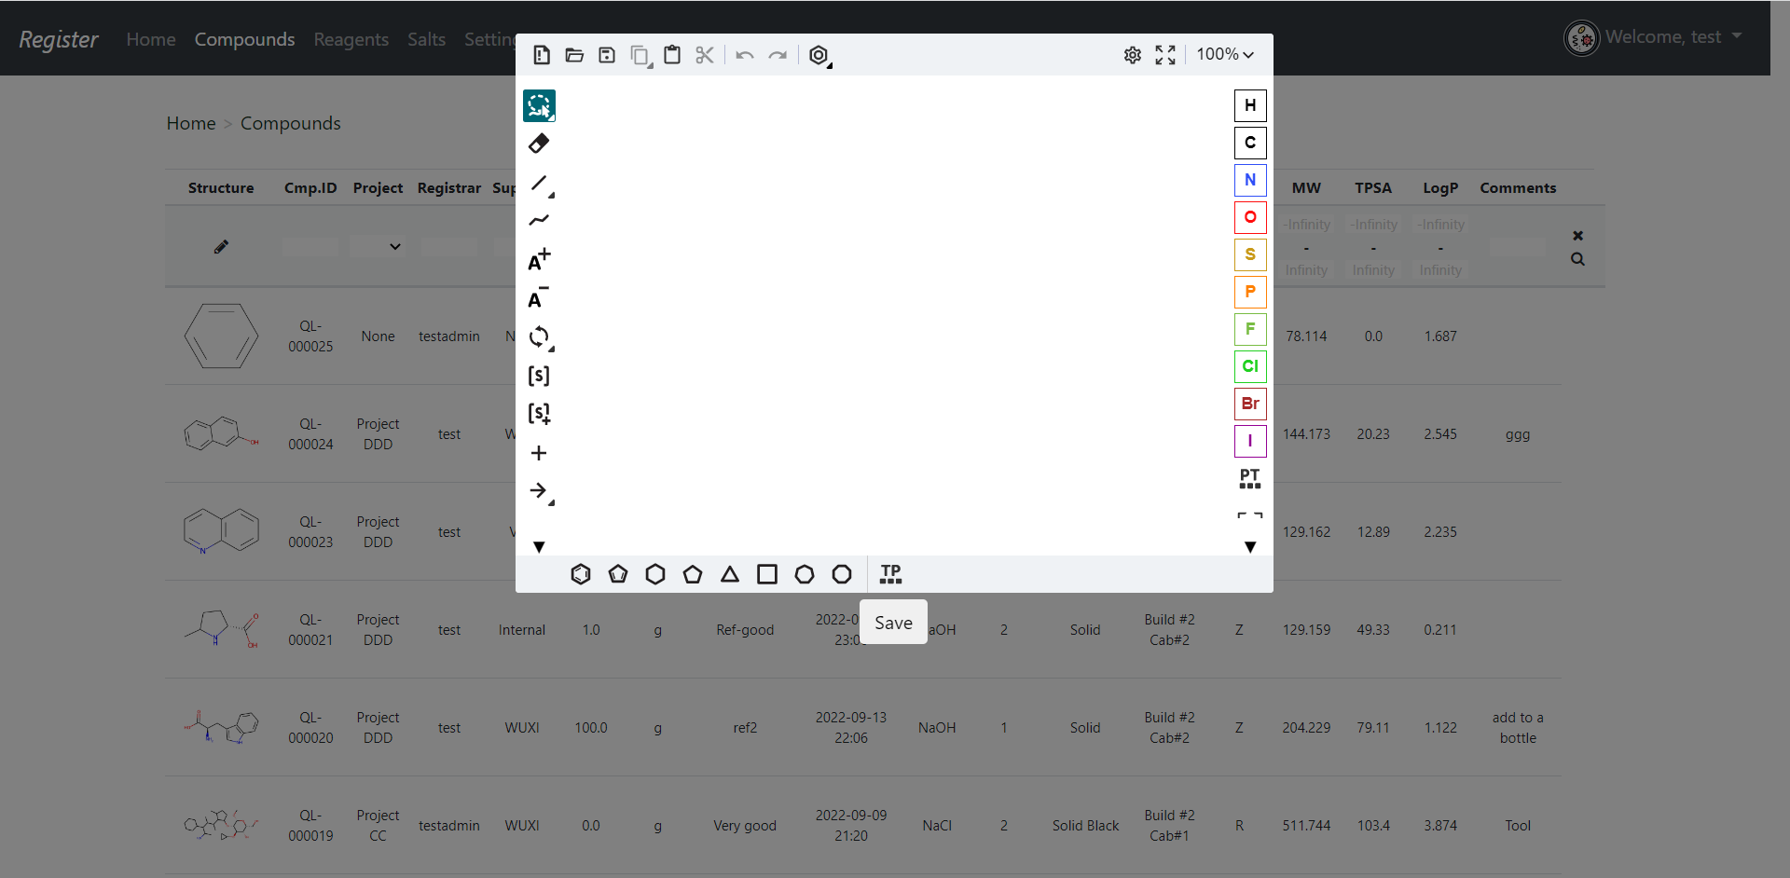Open the template library (TP)
This screenshot has width=1790, height=878.
(x=891, y=574)
